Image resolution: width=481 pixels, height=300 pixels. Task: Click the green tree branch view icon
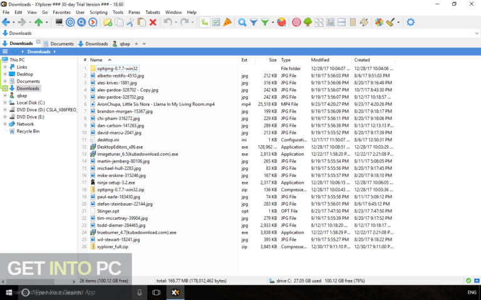point(308,22)
